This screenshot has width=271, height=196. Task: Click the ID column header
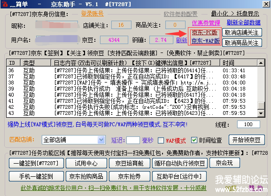[14, 63]
